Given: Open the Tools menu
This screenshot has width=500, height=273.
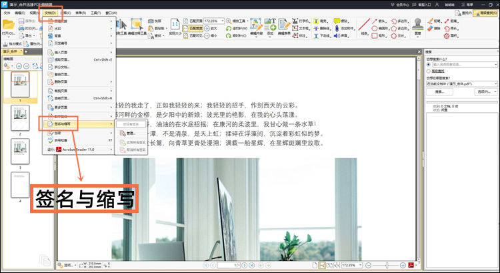Looking at the screenshot, I should (95, 13).
